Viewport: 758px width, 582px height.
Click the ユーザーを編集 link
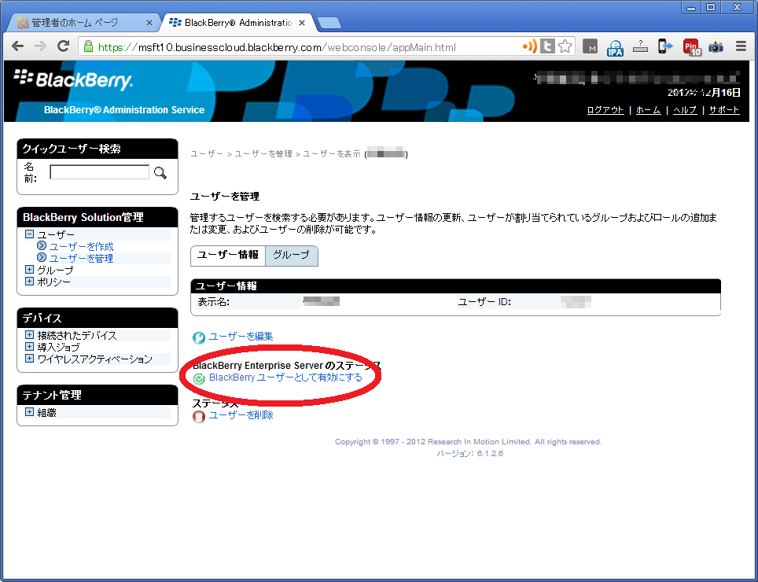[x=241, y=337]
